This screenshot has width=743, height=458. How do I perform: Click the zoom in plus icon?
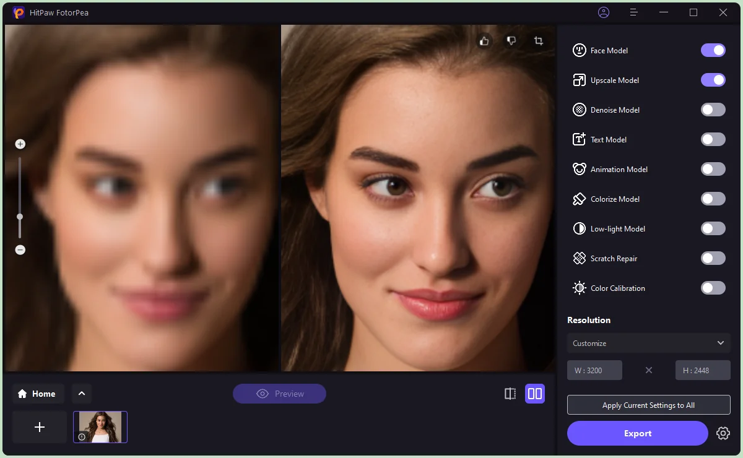pyautogui.click(x=20, y=144)
